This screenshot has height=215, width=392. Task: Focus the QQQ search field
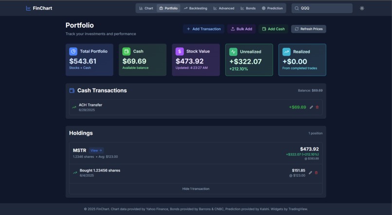[322, 8]
